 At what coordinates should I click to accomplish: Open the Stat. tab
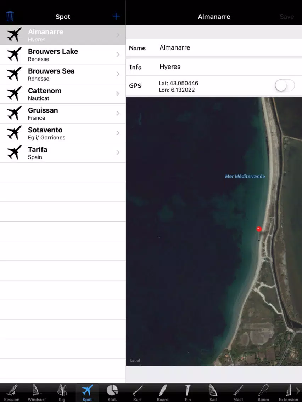(112, 392)
